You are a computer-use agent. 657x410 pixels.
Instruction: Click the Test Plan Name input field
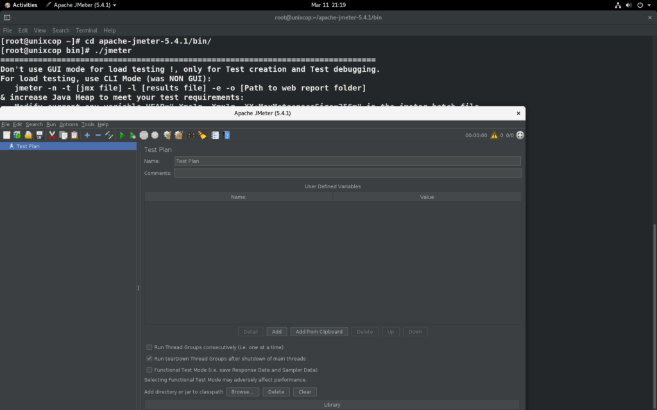pos(347,161)
